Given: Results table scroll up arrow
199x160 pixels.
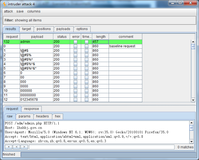Looking at the screenshot, I should (193, 42).
